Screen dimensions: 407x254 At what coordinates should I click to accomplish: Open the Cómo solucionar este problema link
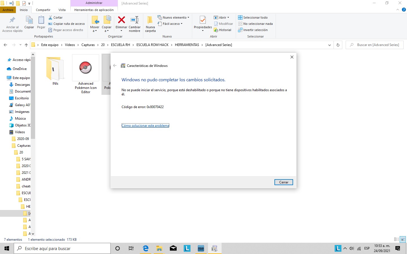tap(145, 126)
